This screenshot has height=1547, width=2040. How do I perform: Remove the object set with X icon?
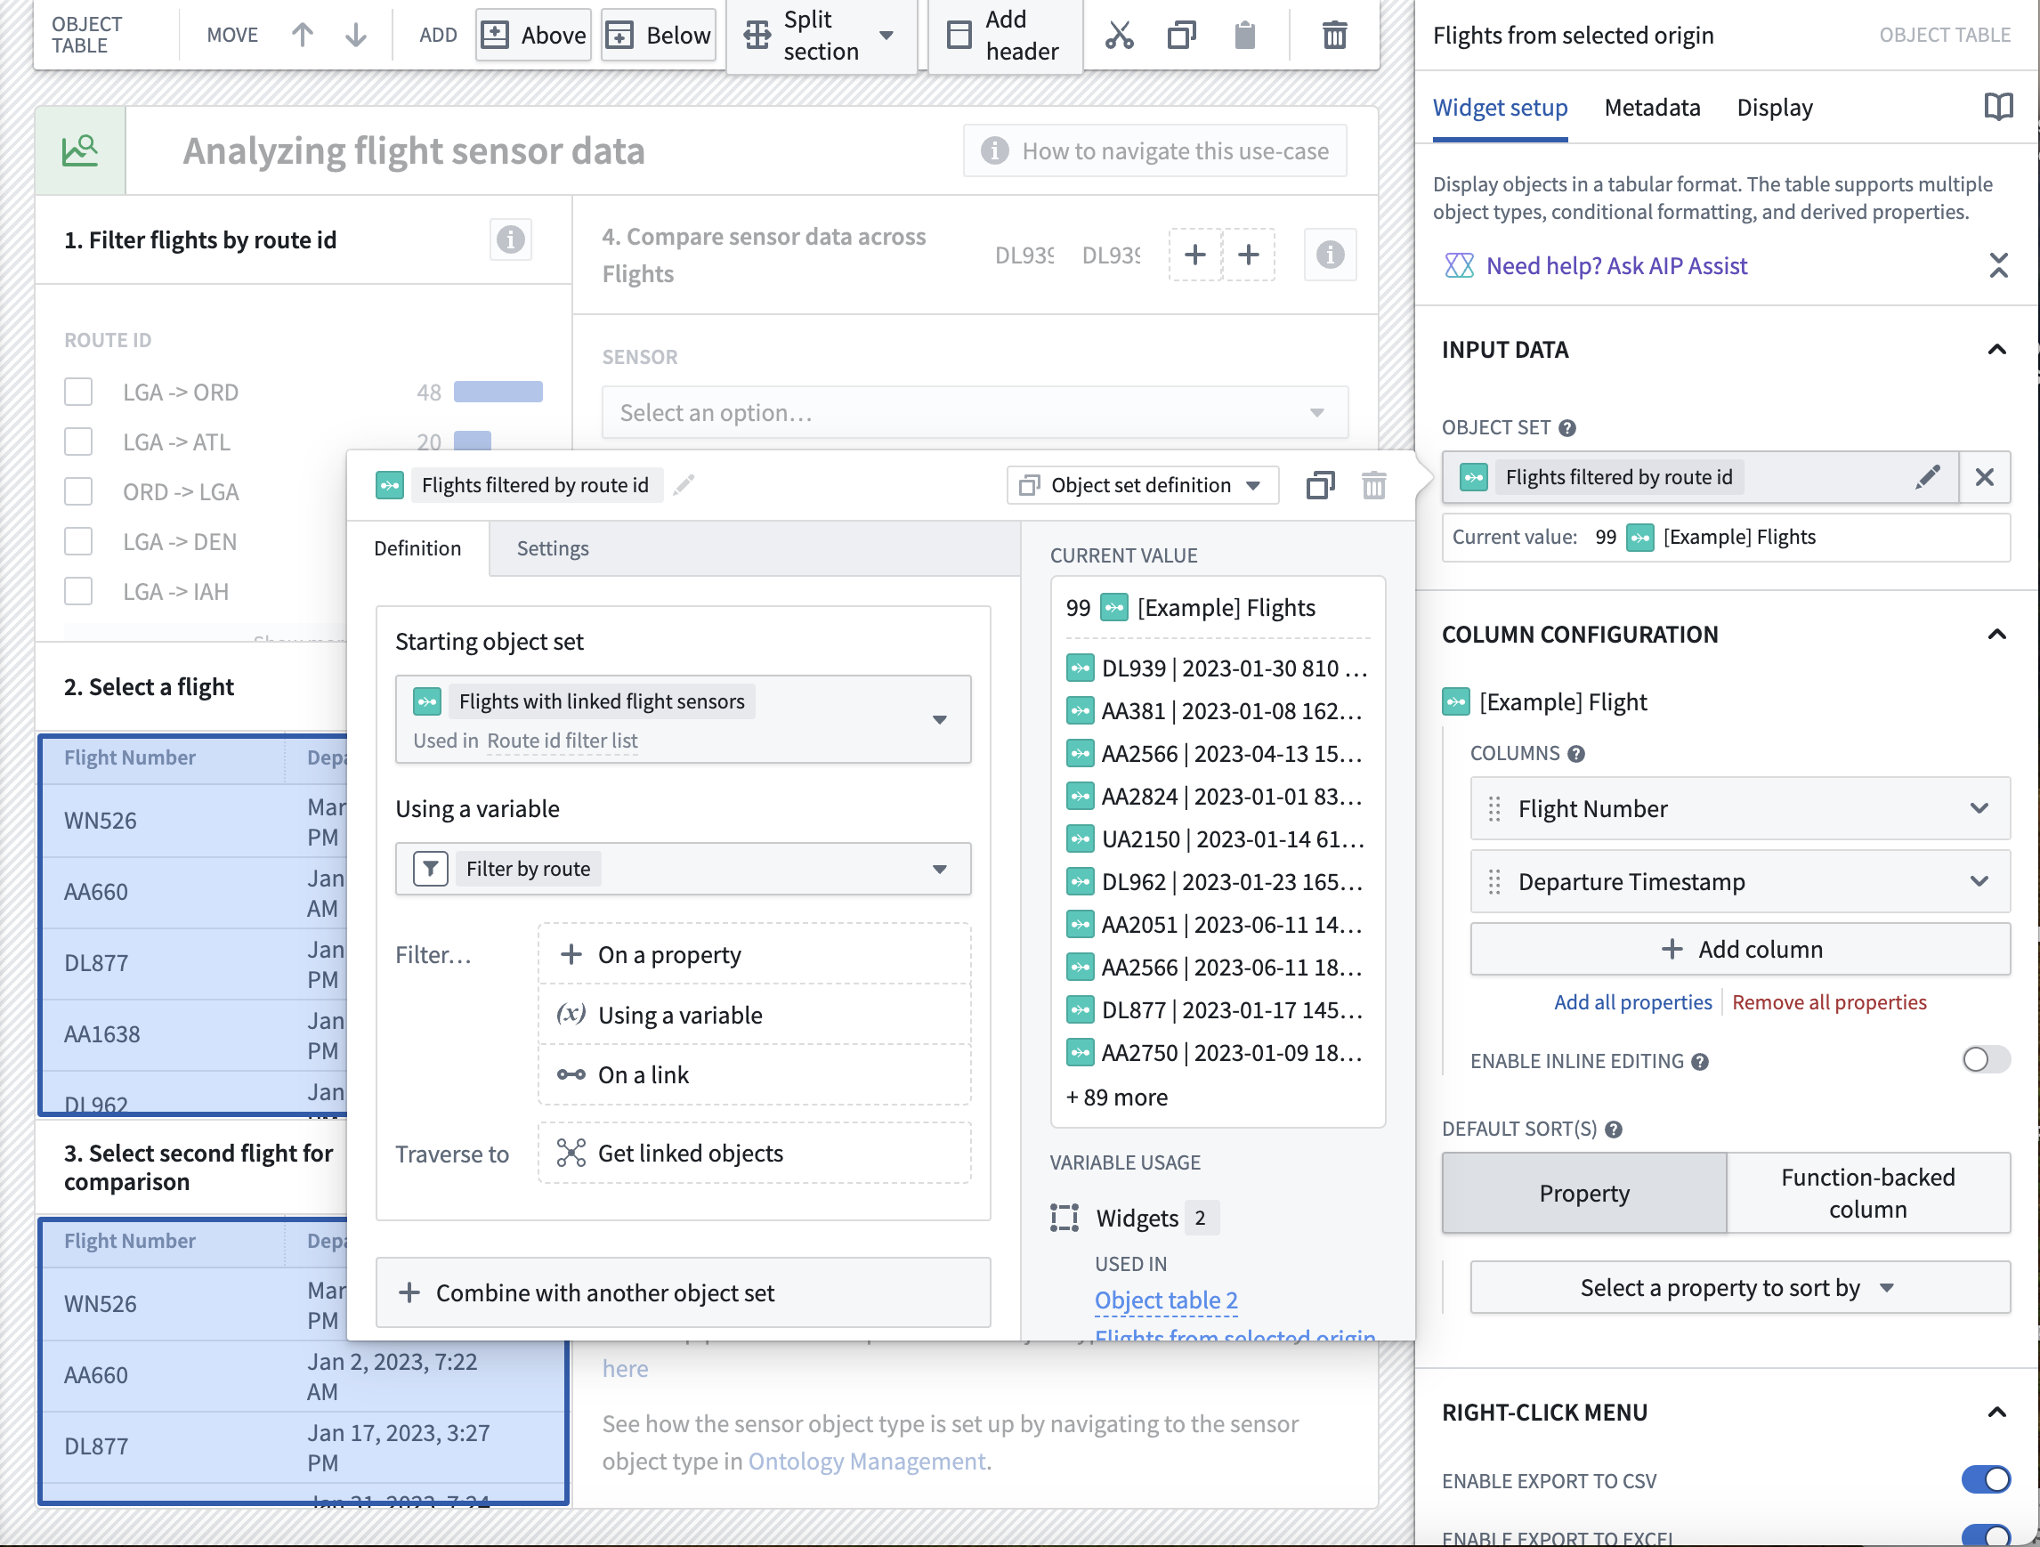point(1984,477)
